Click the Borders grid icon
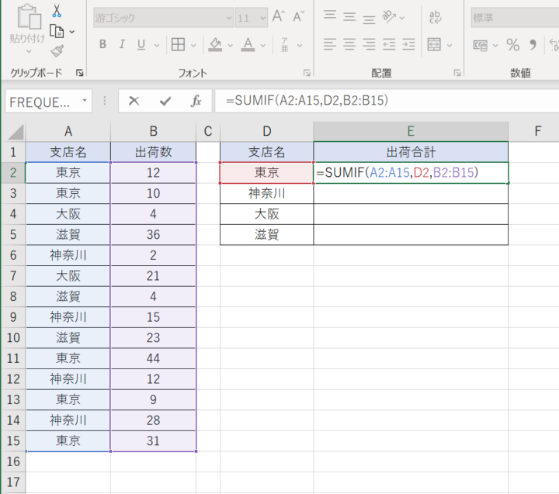The height and width of the screenshot is (494, 559). point(178,44)
